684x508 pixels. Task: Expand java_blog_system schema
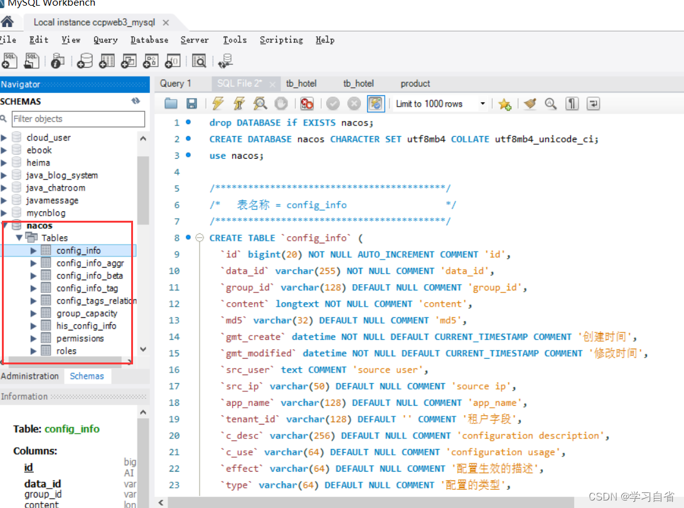point(4,176)
